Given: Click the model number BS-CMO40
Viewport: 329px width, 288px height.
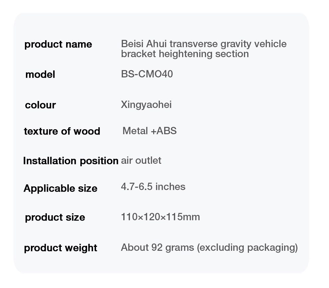Looking at the screenshot, I should [147, 74].
